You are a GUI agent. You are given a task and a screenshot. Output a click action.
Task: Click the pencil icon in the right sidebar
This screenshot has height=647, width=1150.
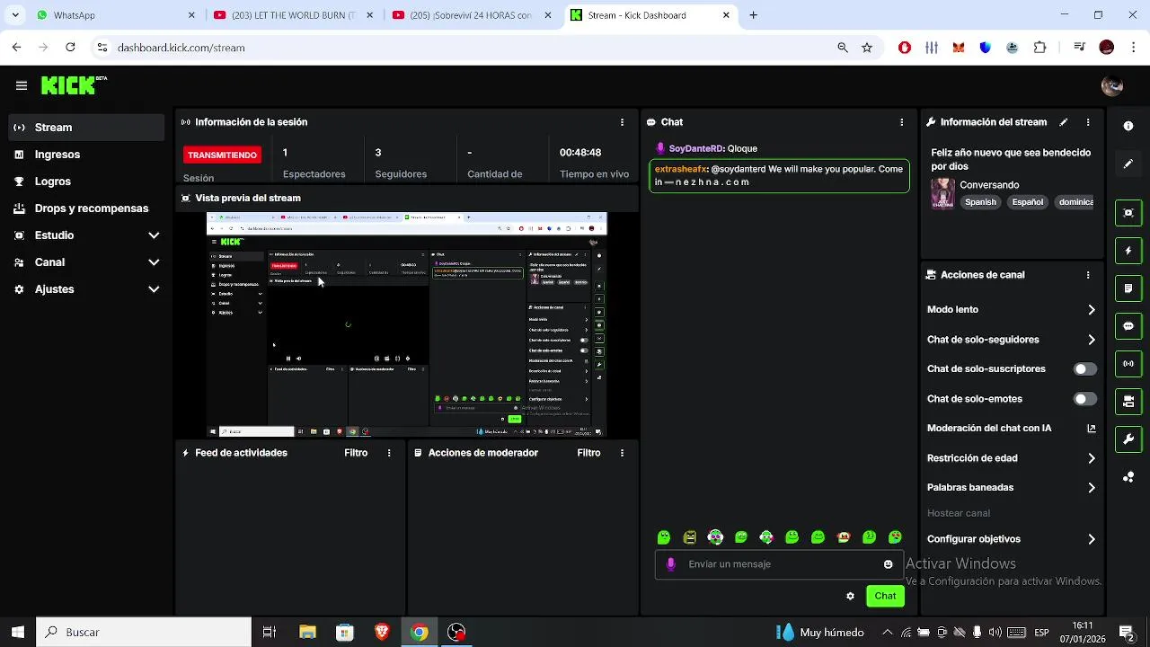[1128, 164]
